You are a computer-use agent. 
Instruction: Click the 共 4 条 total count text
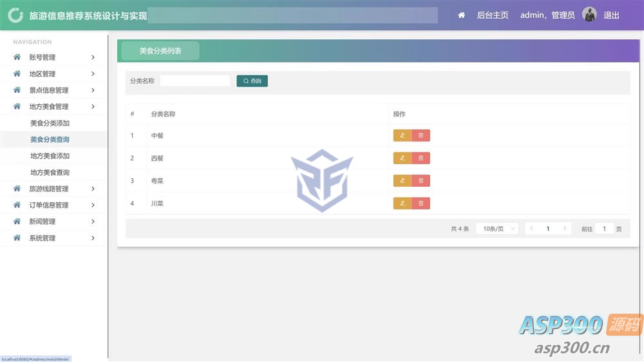(x=460, y=229)
